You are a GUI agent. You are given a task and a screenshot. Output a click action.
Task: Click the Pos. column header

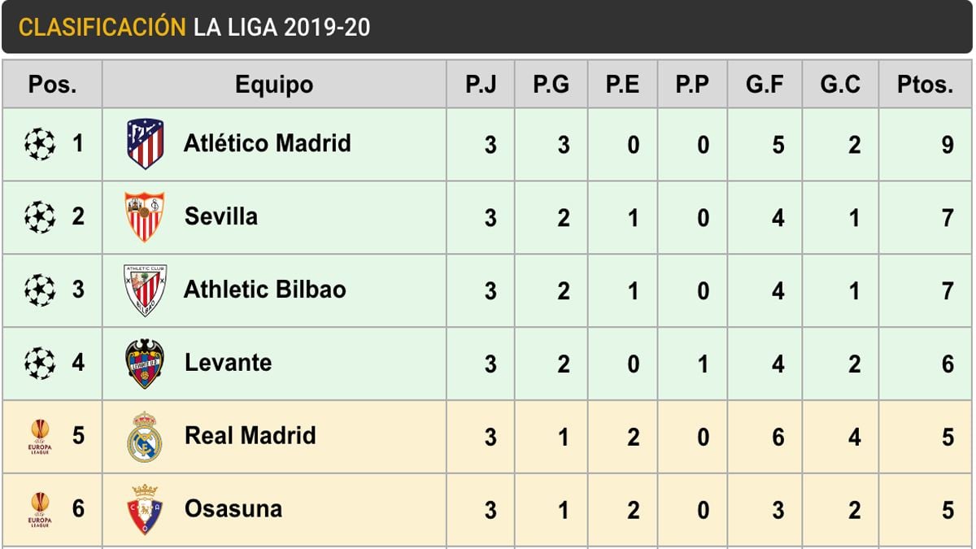52,85
